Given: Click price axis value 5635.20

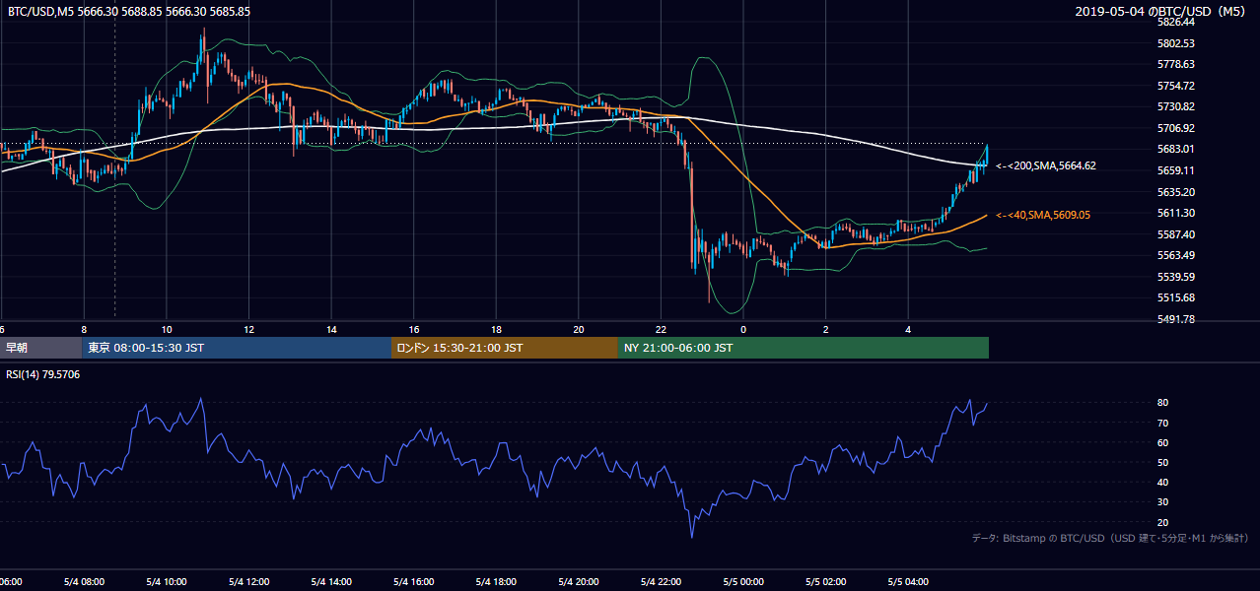Looking at the screenshot, I should tap(1176, 192).
